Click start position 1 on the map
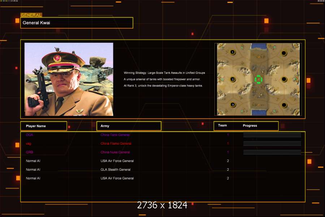 tap(233, 52)
